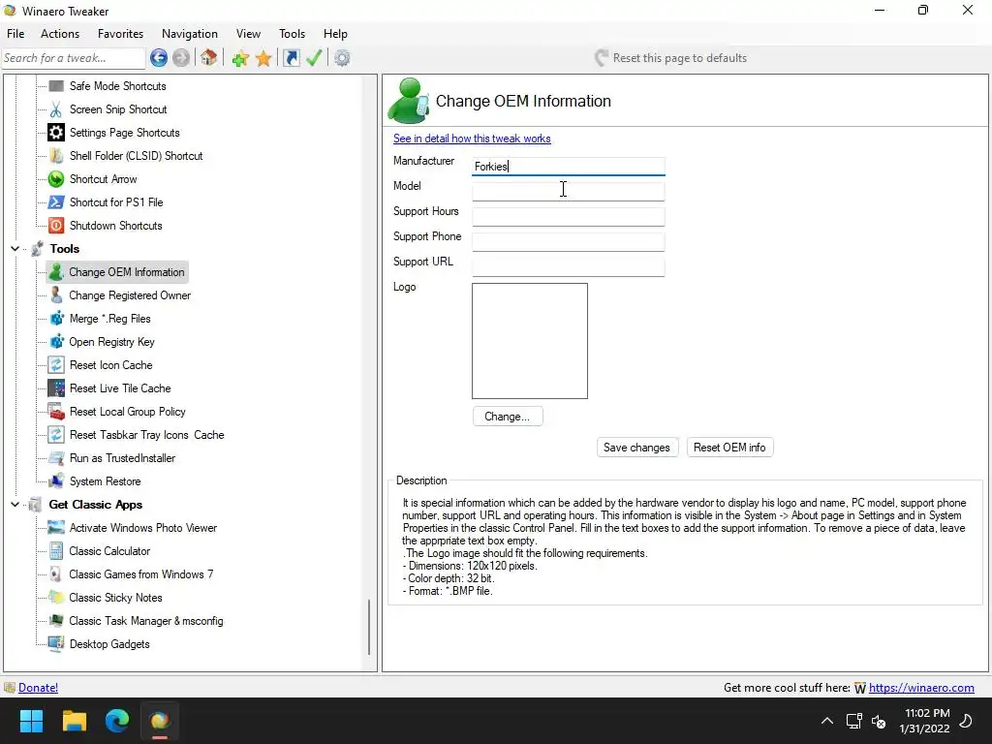This screenshot has width=992, height=744.
Task: Open File Explorer from the taskbar
Action: [x=74, y=721]
